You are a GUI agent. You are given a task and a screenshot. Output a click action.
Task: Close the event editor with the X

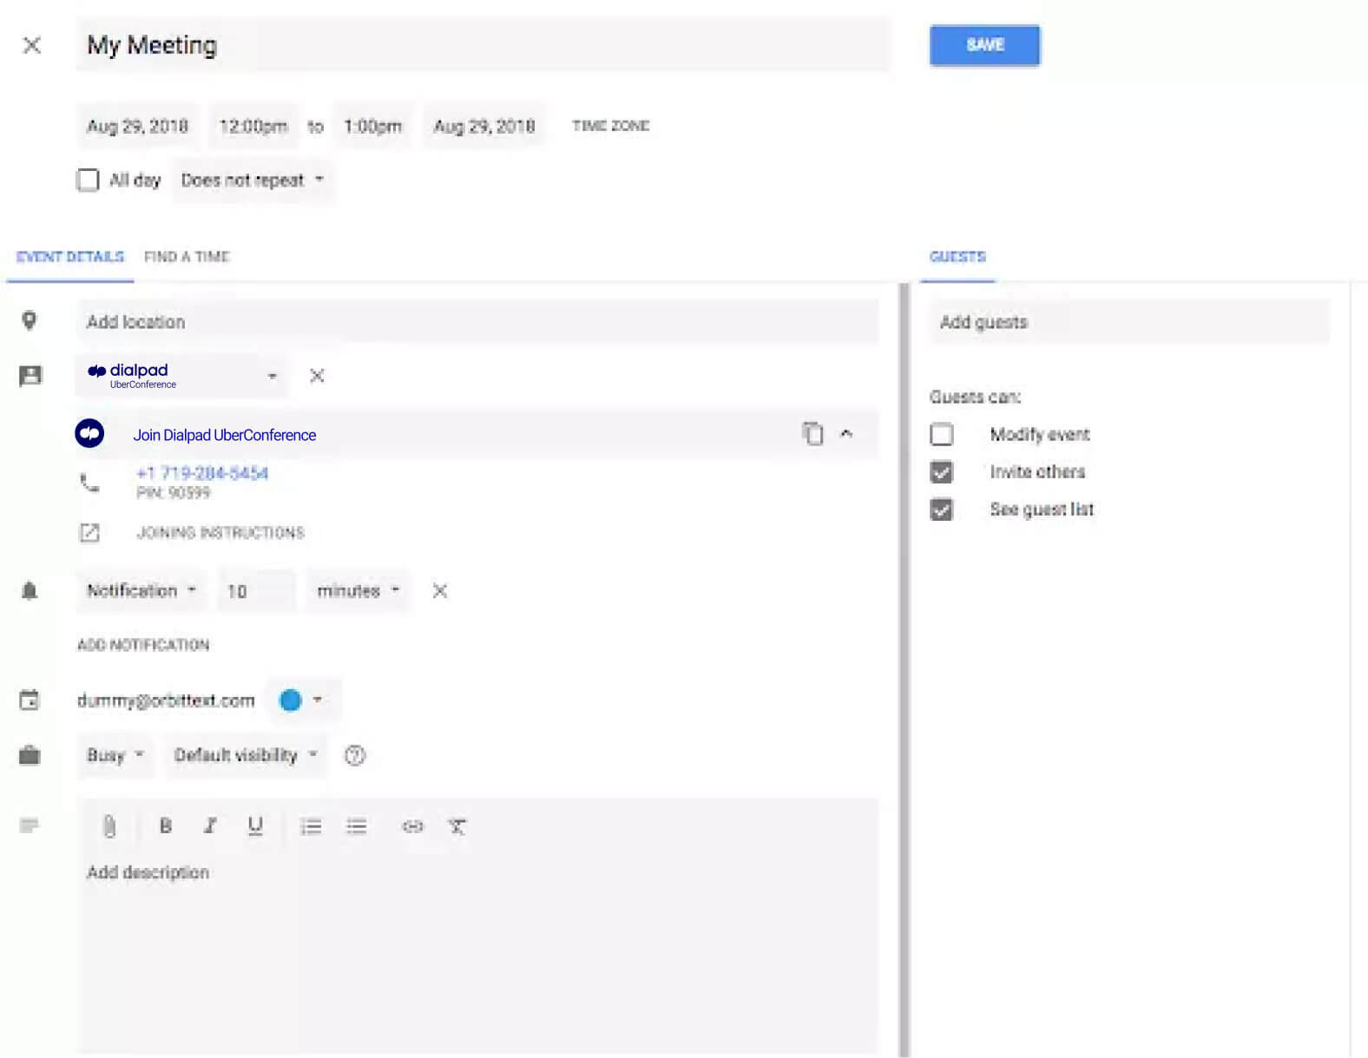click(x=31, y=45)
